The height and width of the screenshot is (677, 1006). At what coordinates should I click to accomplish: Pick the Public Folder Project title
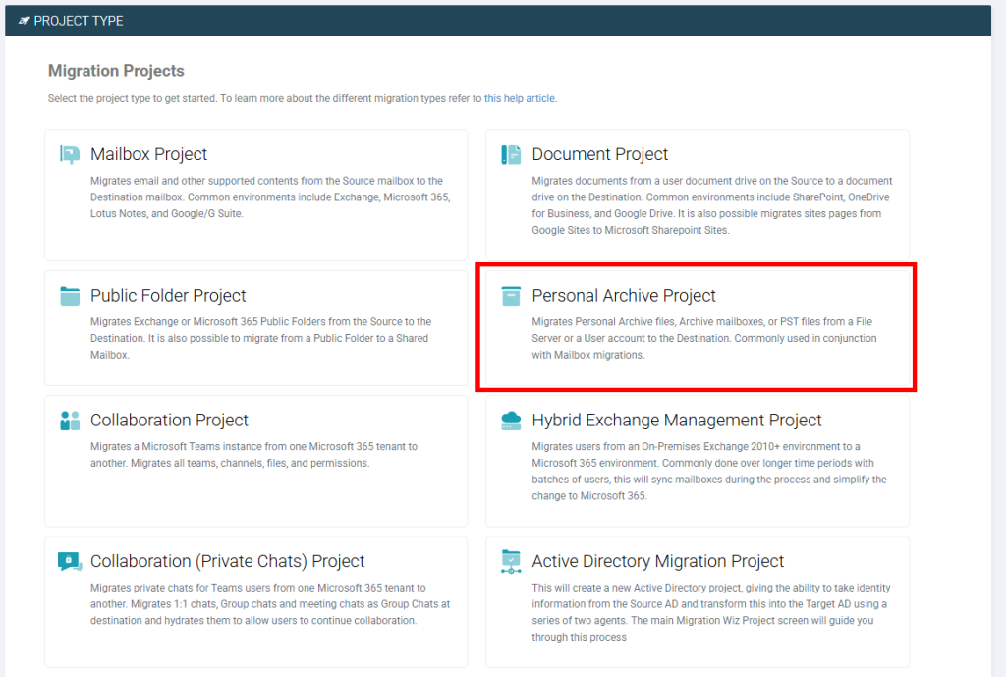(x=168, y=295)
